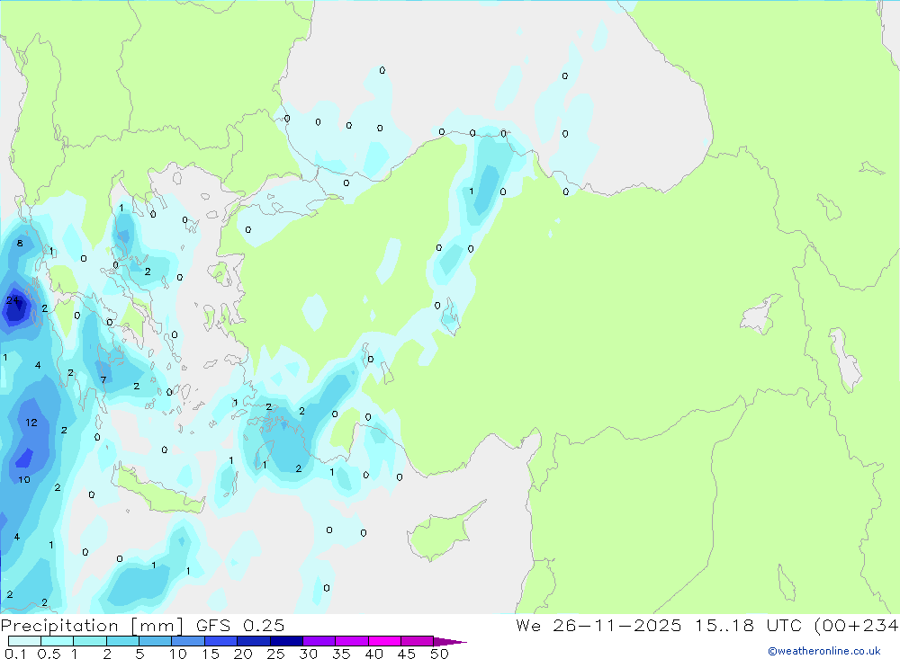Screen dimensions: 900x659
Task: Select the 20–25 mm dark blue swatch
Action: (254, 641)
